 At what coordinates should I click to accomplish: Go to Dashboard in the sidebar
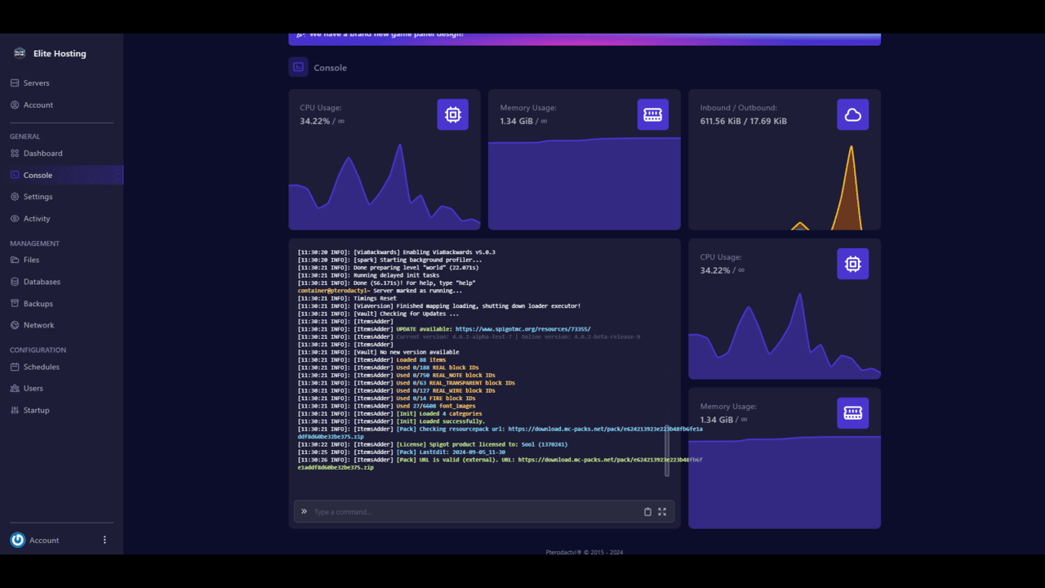[42, 154]
